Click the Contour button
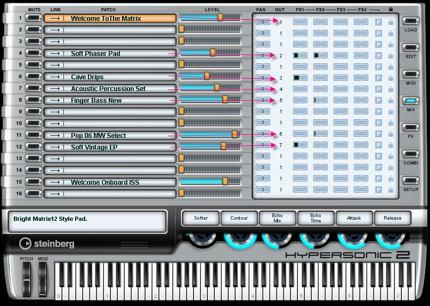430x306 pixels. (239, 218)
